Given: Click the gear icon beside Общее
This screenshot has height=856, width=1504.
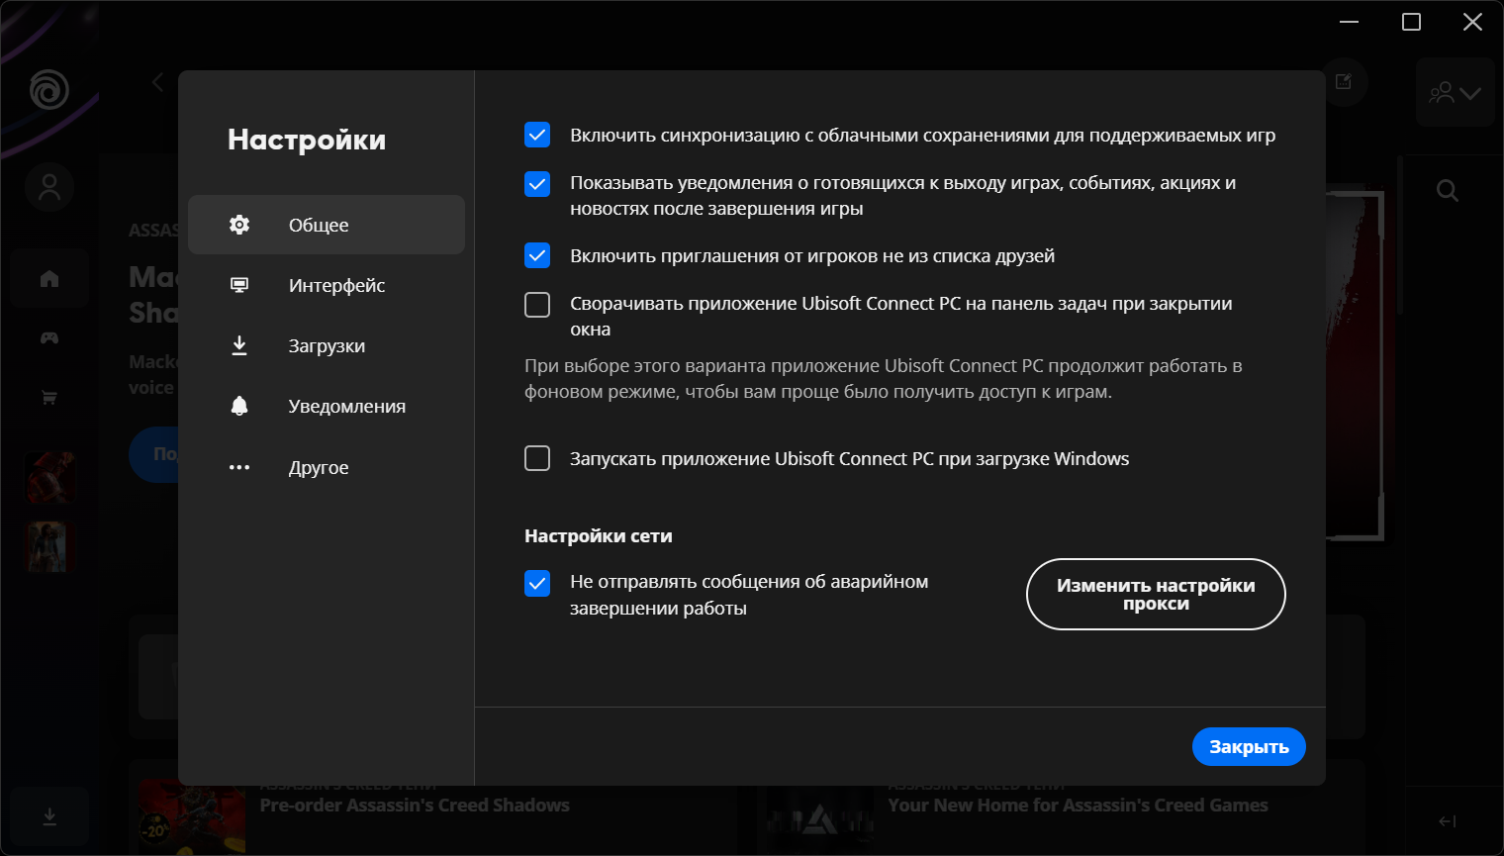Looking at the screenshot, I should point(239,225).
